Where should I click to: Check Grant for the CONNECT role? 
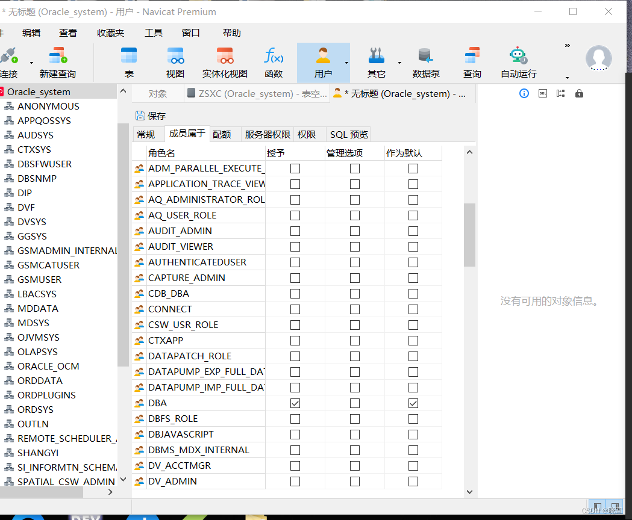295,309
